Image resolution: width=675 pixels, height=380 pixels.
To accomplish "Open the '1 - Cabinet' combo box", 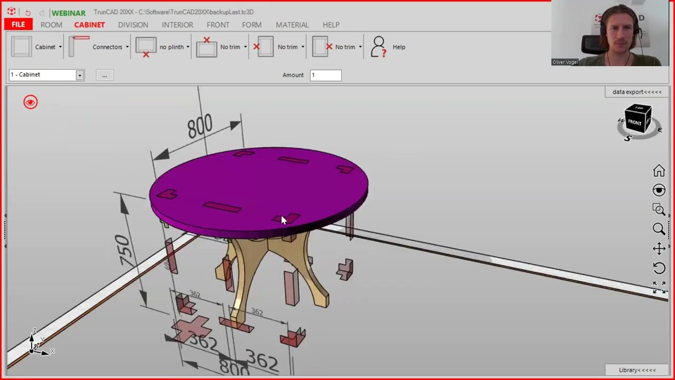I will 46,75.
